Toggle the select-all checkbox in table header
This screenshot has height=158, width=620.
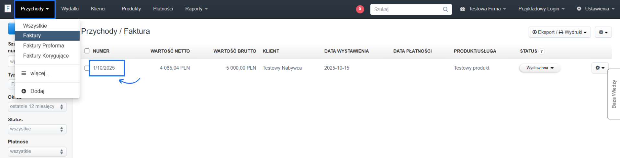87,51
